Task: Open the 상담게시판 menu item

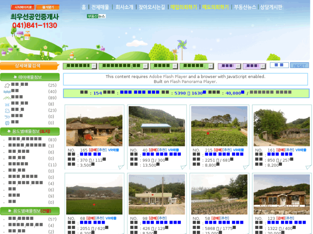Action: pyautogui.click(x=271, y=7)
